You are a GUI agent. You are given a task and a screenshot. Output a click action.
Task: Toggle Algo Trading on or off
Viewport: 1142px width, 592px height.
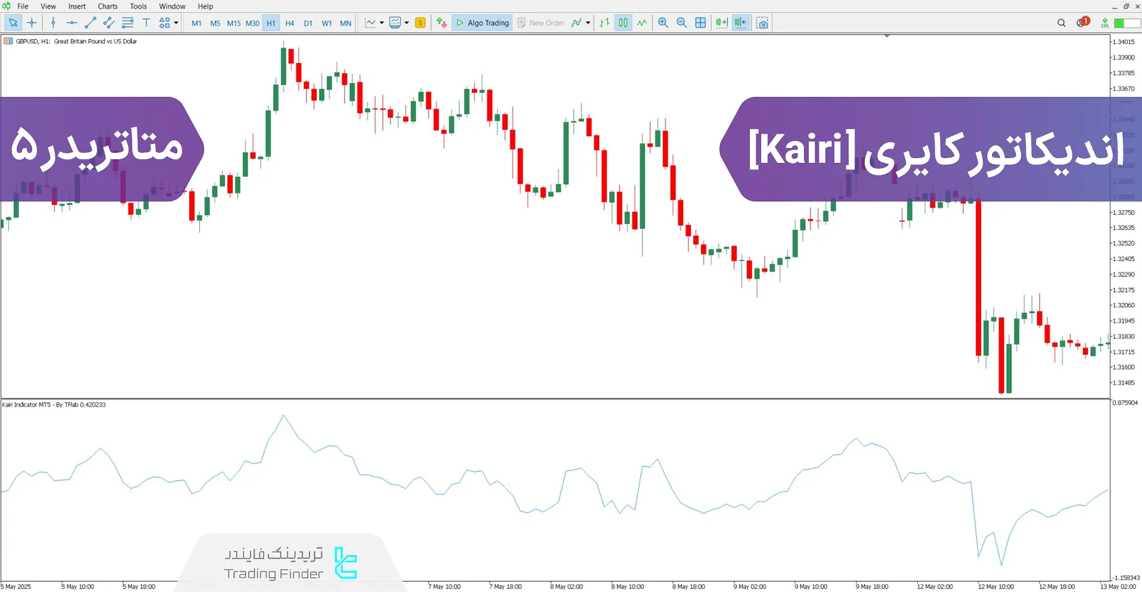(x=482, y=23)
